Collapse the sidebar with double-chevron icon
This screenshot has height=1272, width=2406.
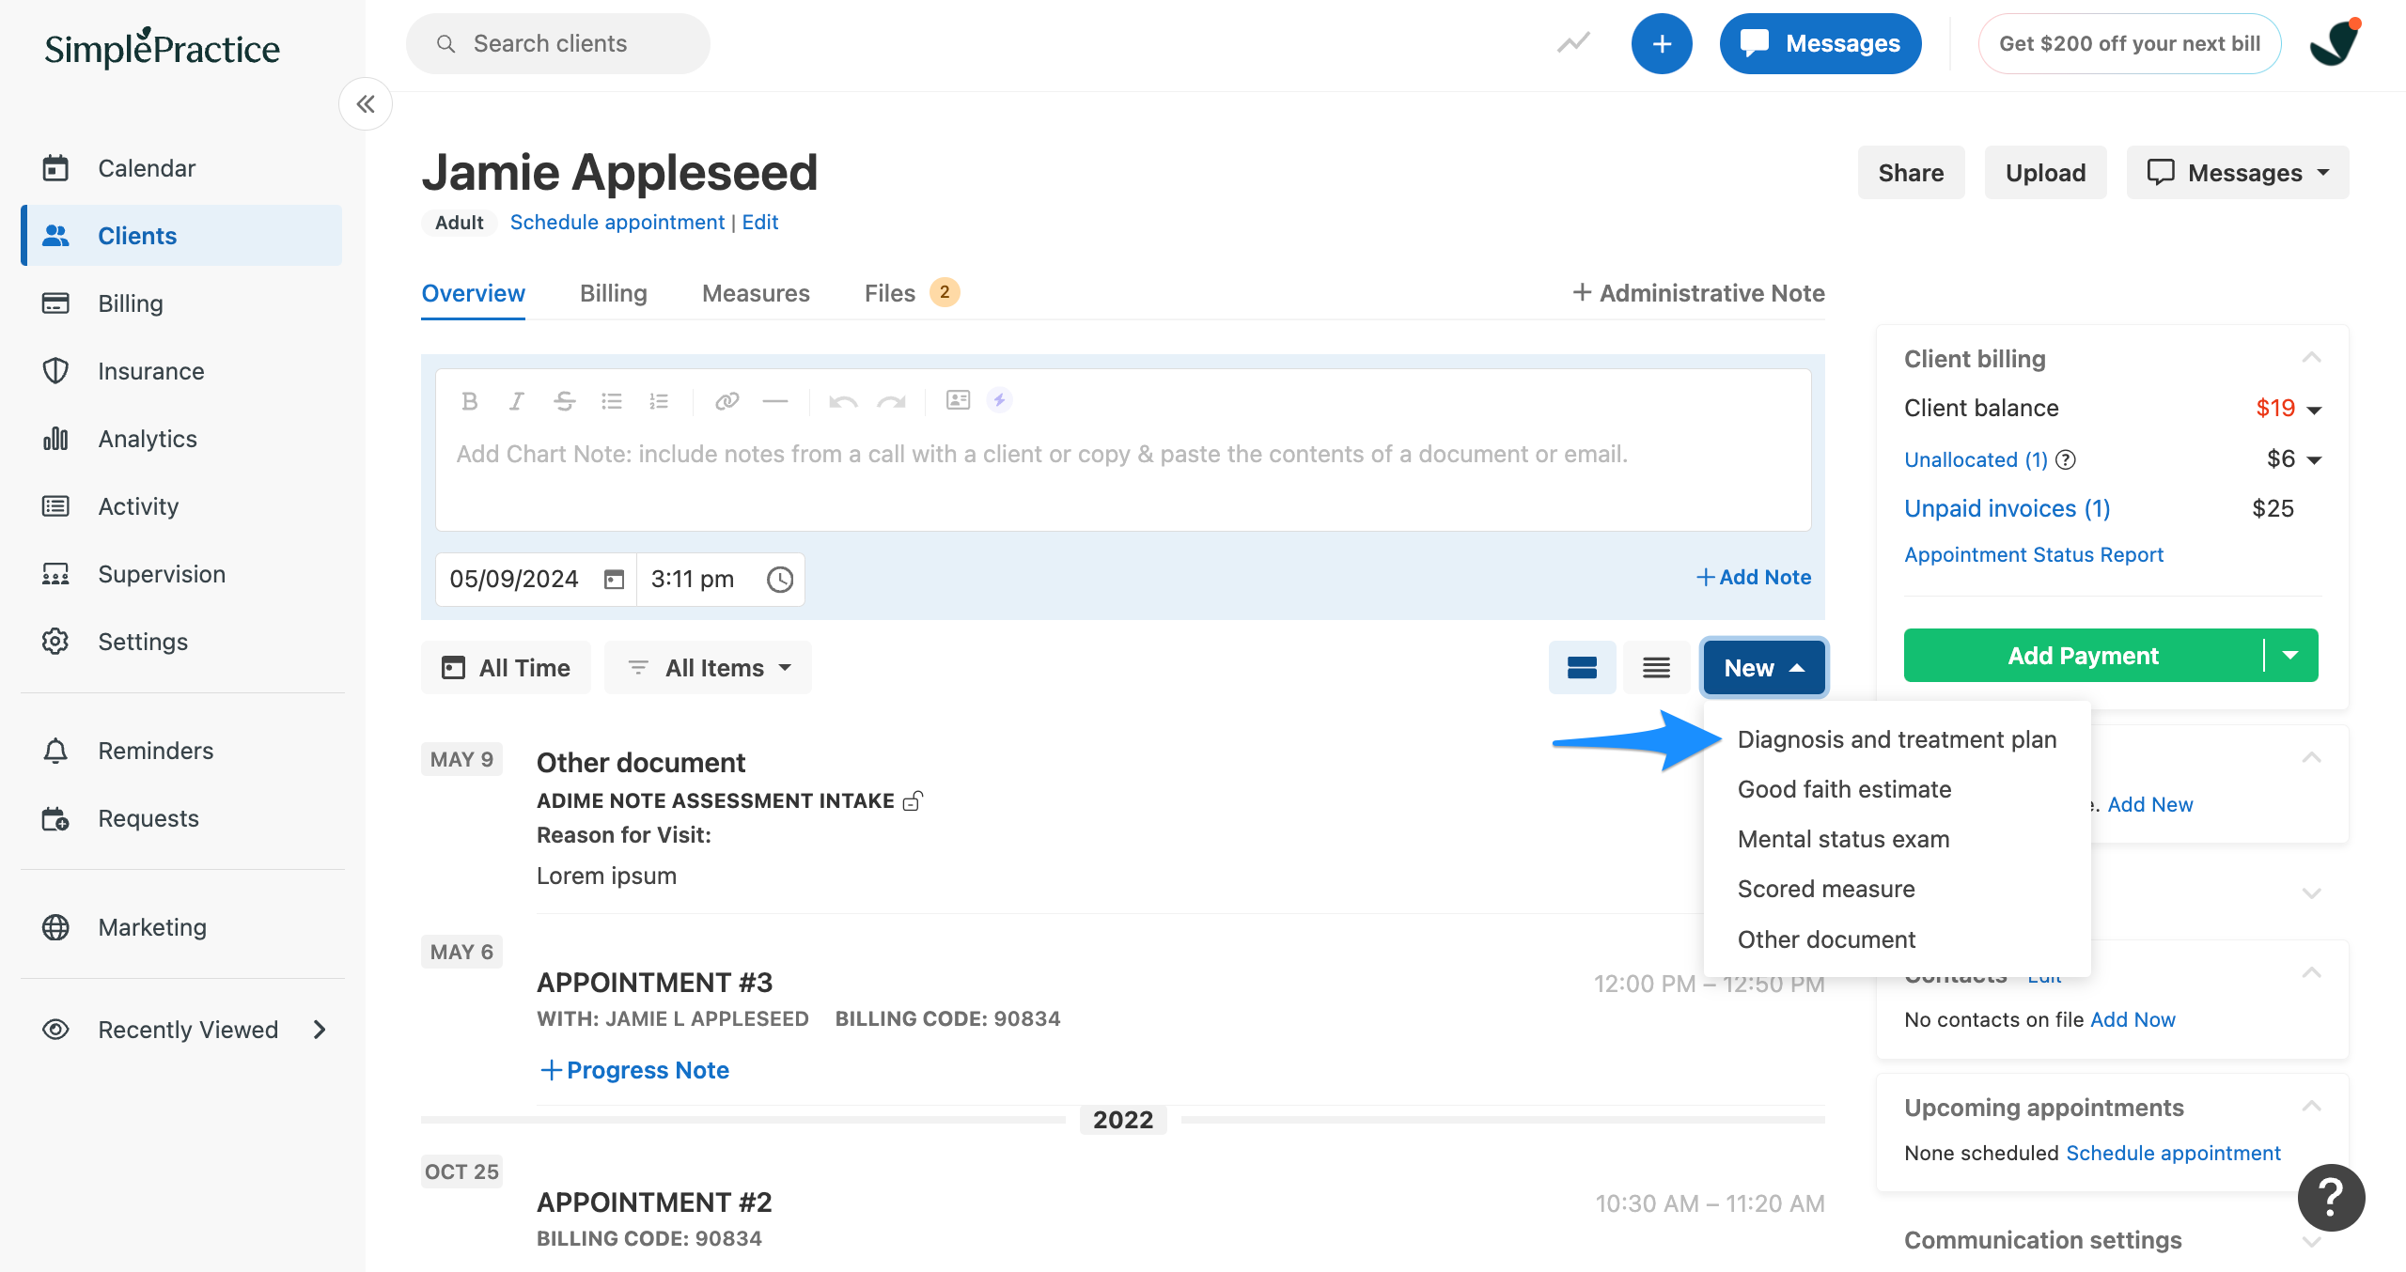(366, 104)
